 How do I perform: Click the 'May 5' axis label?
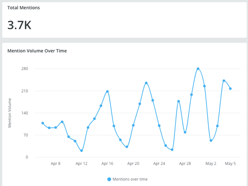230,164
